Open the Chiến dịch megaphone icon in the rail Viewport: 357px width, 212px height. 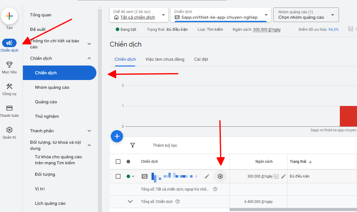(9, 43)
